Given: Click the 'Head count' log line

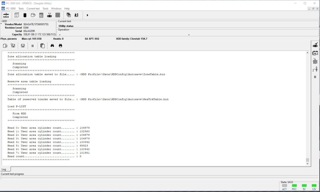Looking at the screenshot, I should click(44, 156).
